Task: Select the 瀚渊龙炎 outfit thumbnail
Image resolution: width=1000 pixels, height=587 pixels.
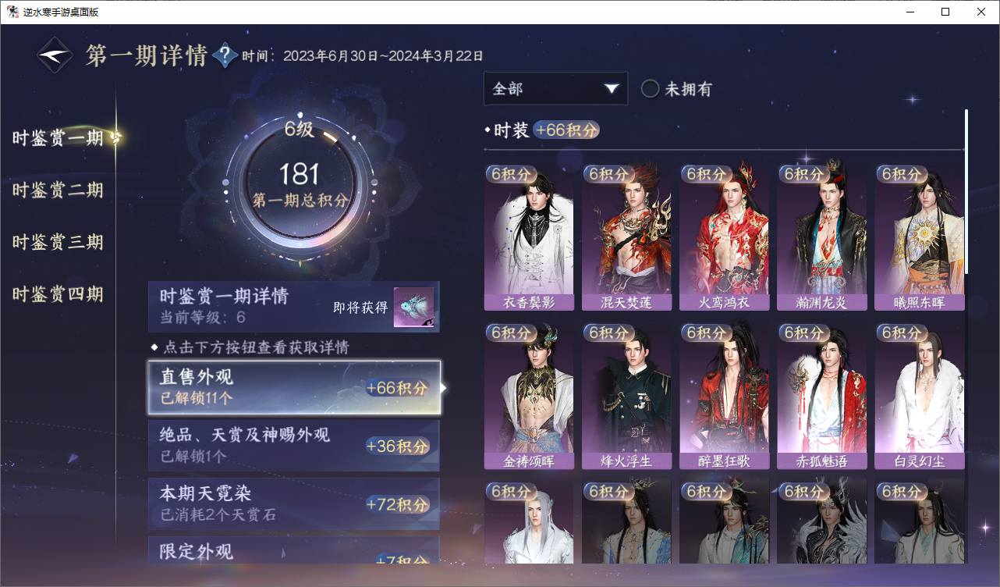Action: (821, 237)
